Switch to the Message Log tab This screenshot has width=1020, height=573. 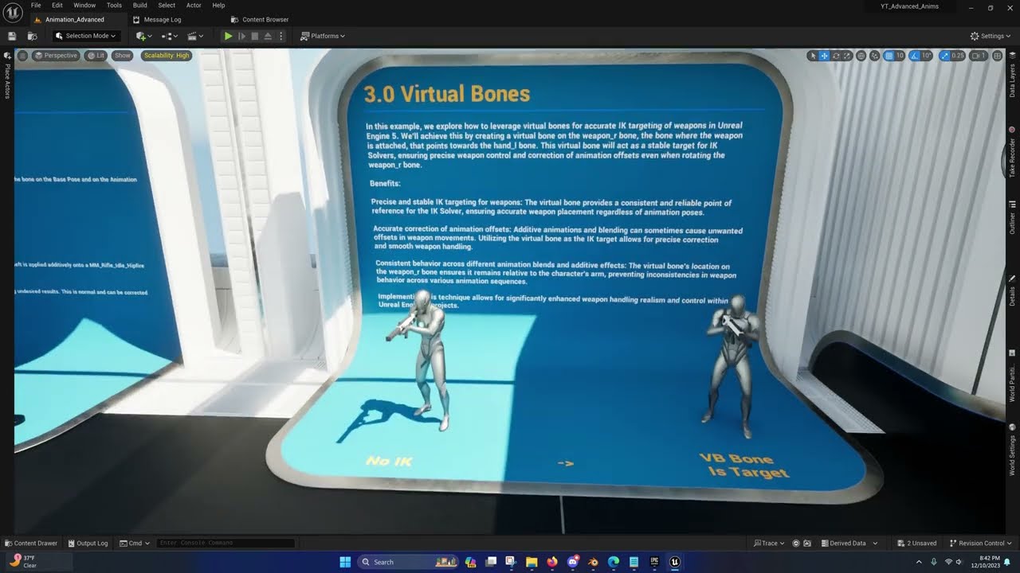[157, 19]
